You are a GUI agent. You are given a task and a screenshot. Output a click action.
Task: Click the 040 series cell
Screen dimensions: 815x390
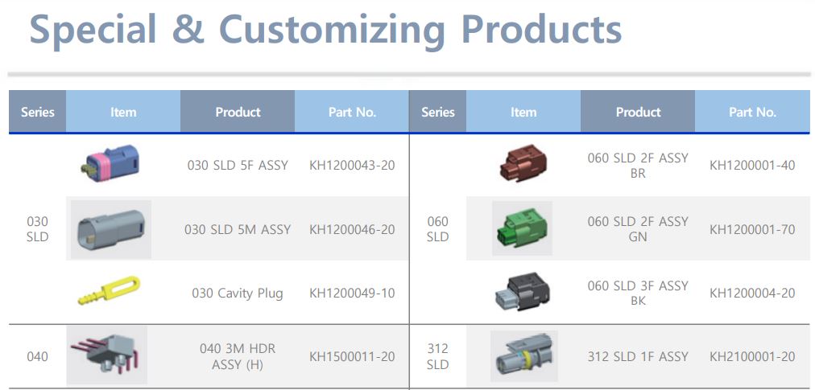pos(37,356)
